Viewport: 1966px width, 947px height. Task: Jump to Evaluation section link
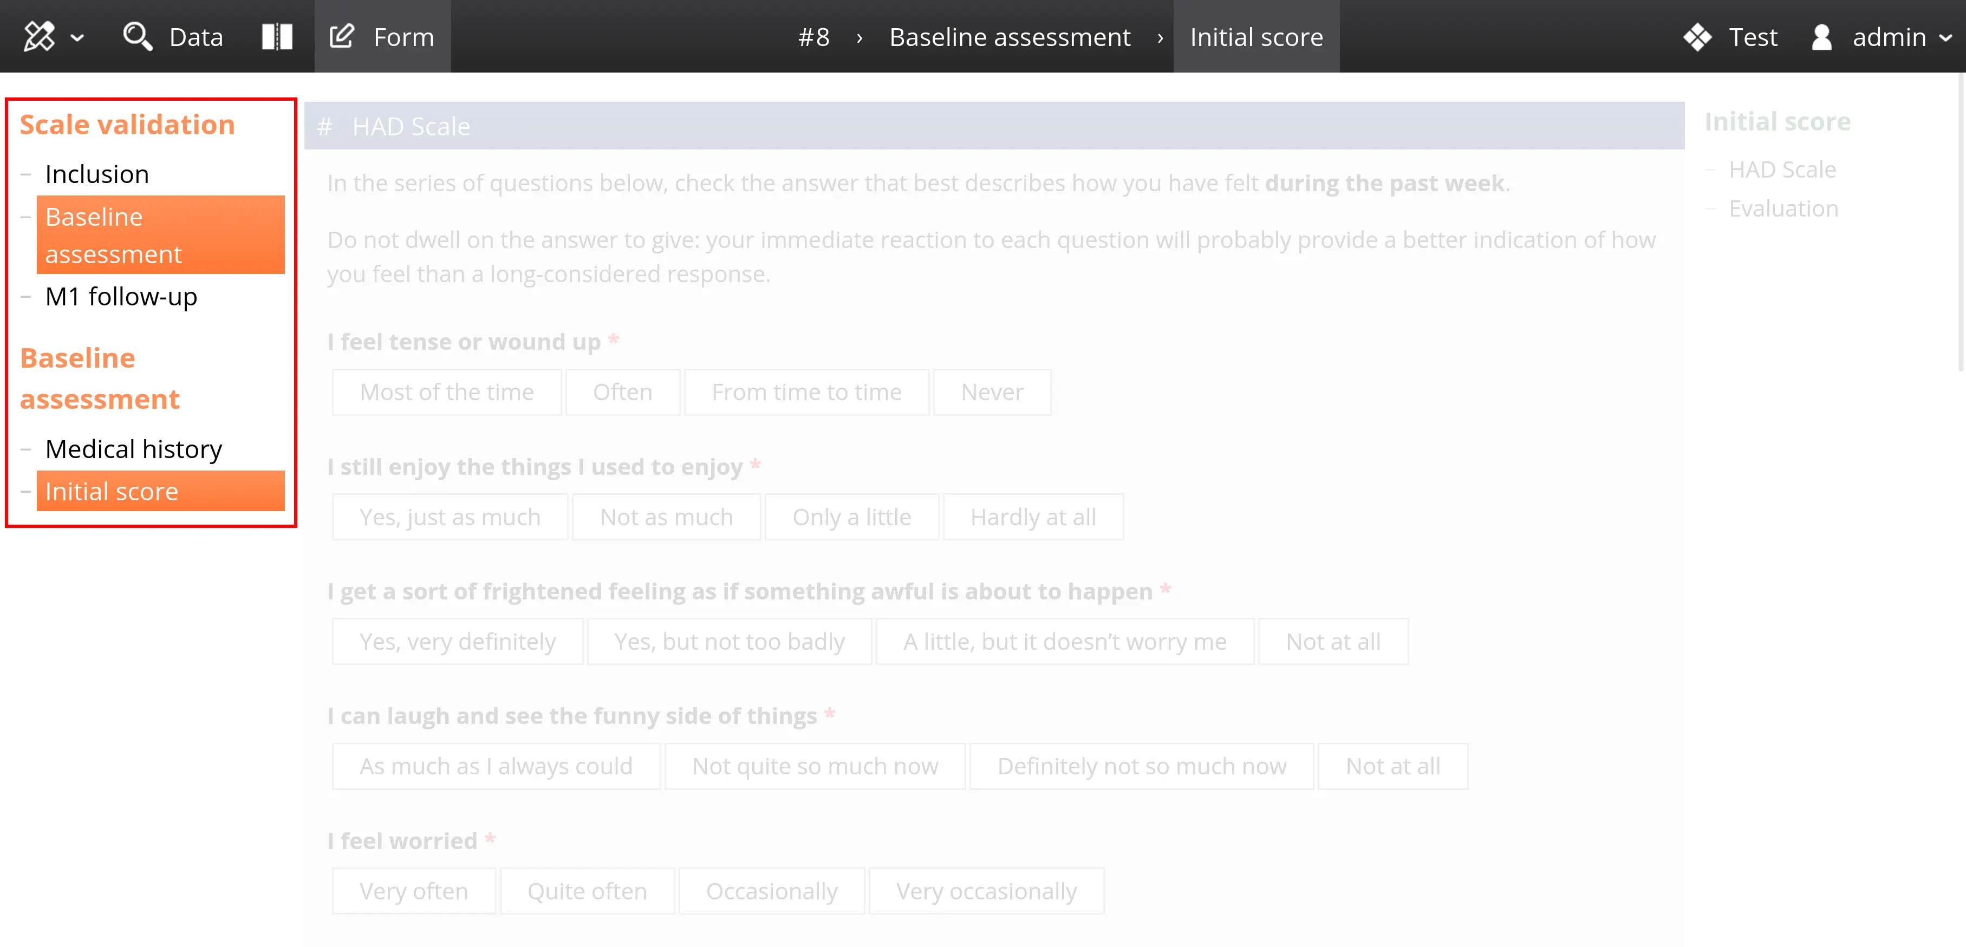click(x=1783, y=208)
